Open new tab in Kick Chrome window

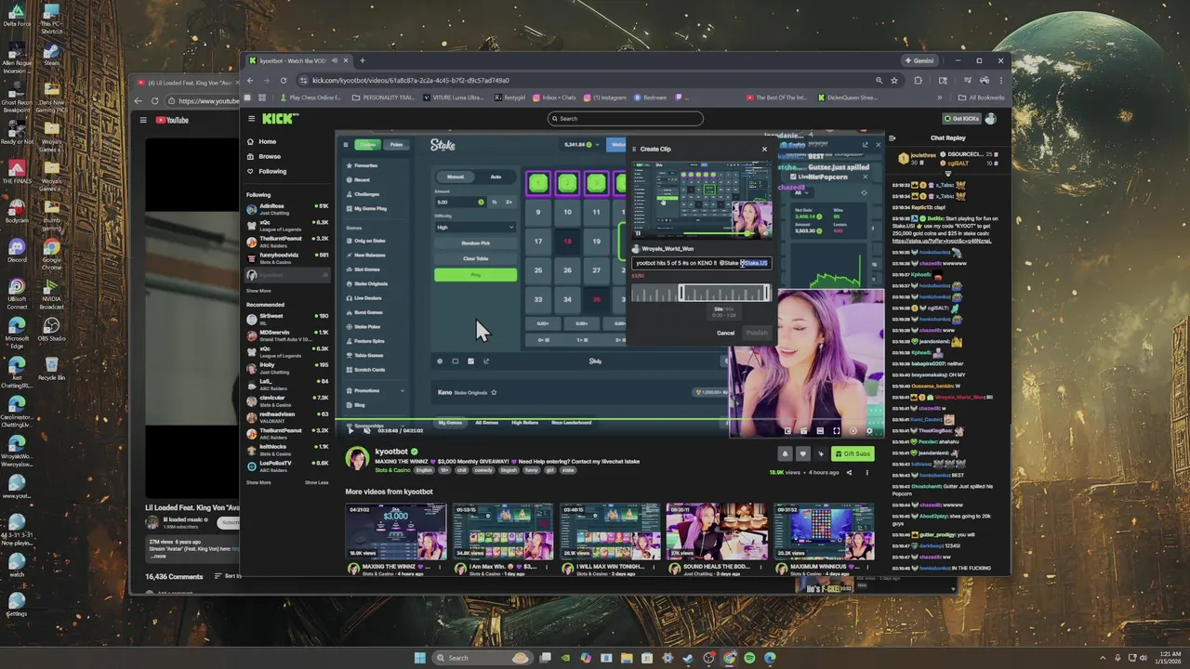coord(362,60)
